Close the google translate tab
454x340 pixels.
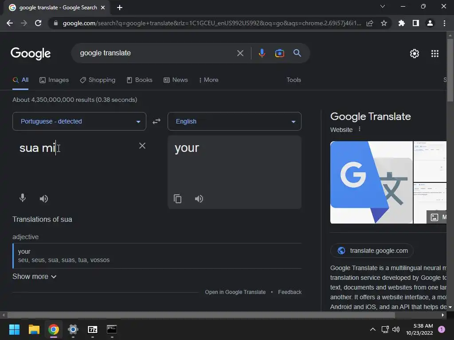[x=103, y=8]
